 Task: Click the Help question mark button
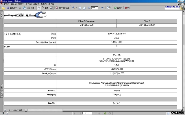pyautogui.click(x=117, y=8)
